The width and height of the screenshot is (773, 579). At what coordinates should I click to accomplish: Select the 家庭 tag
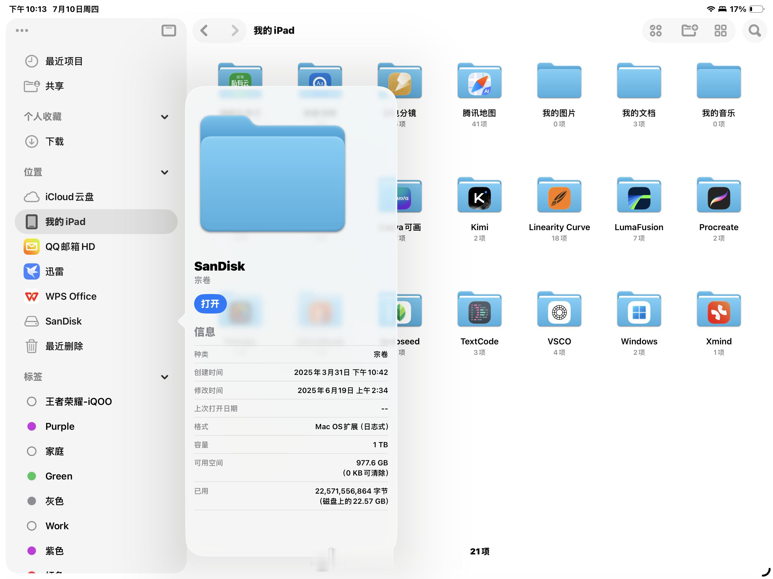pyautogui.click(x=96, y=451)
